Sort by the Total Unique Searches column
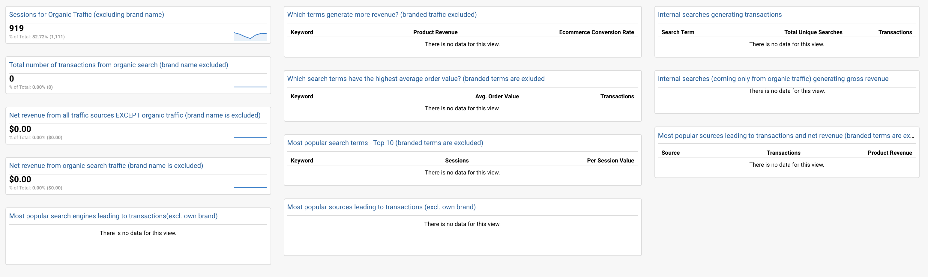This screenshot has height=277, width=928. tap(813, 32)
